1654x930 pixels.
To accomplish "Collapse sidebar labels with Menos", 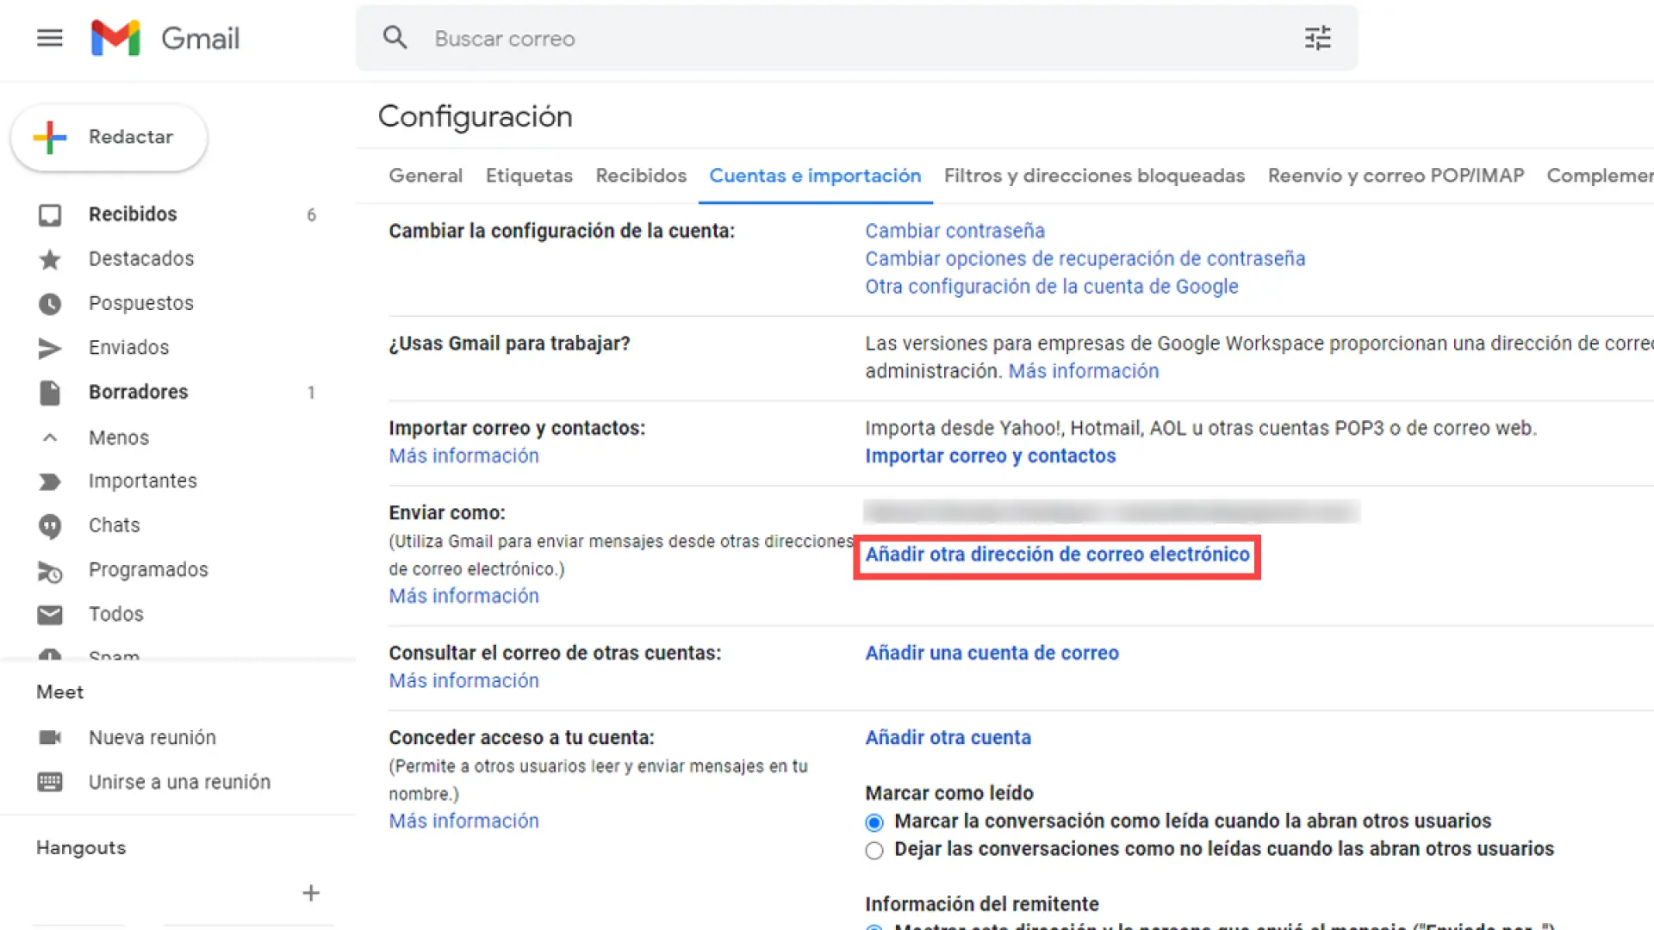I will pos(118,437).
